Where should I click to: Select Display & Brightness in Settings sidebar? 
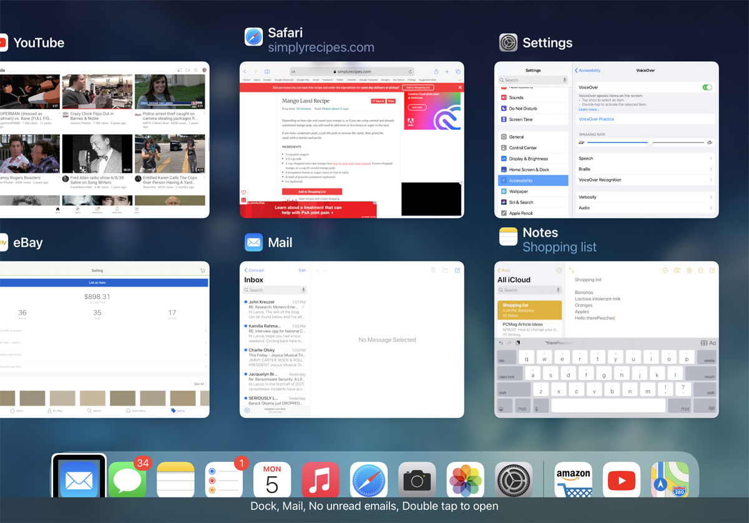[533, 159]
